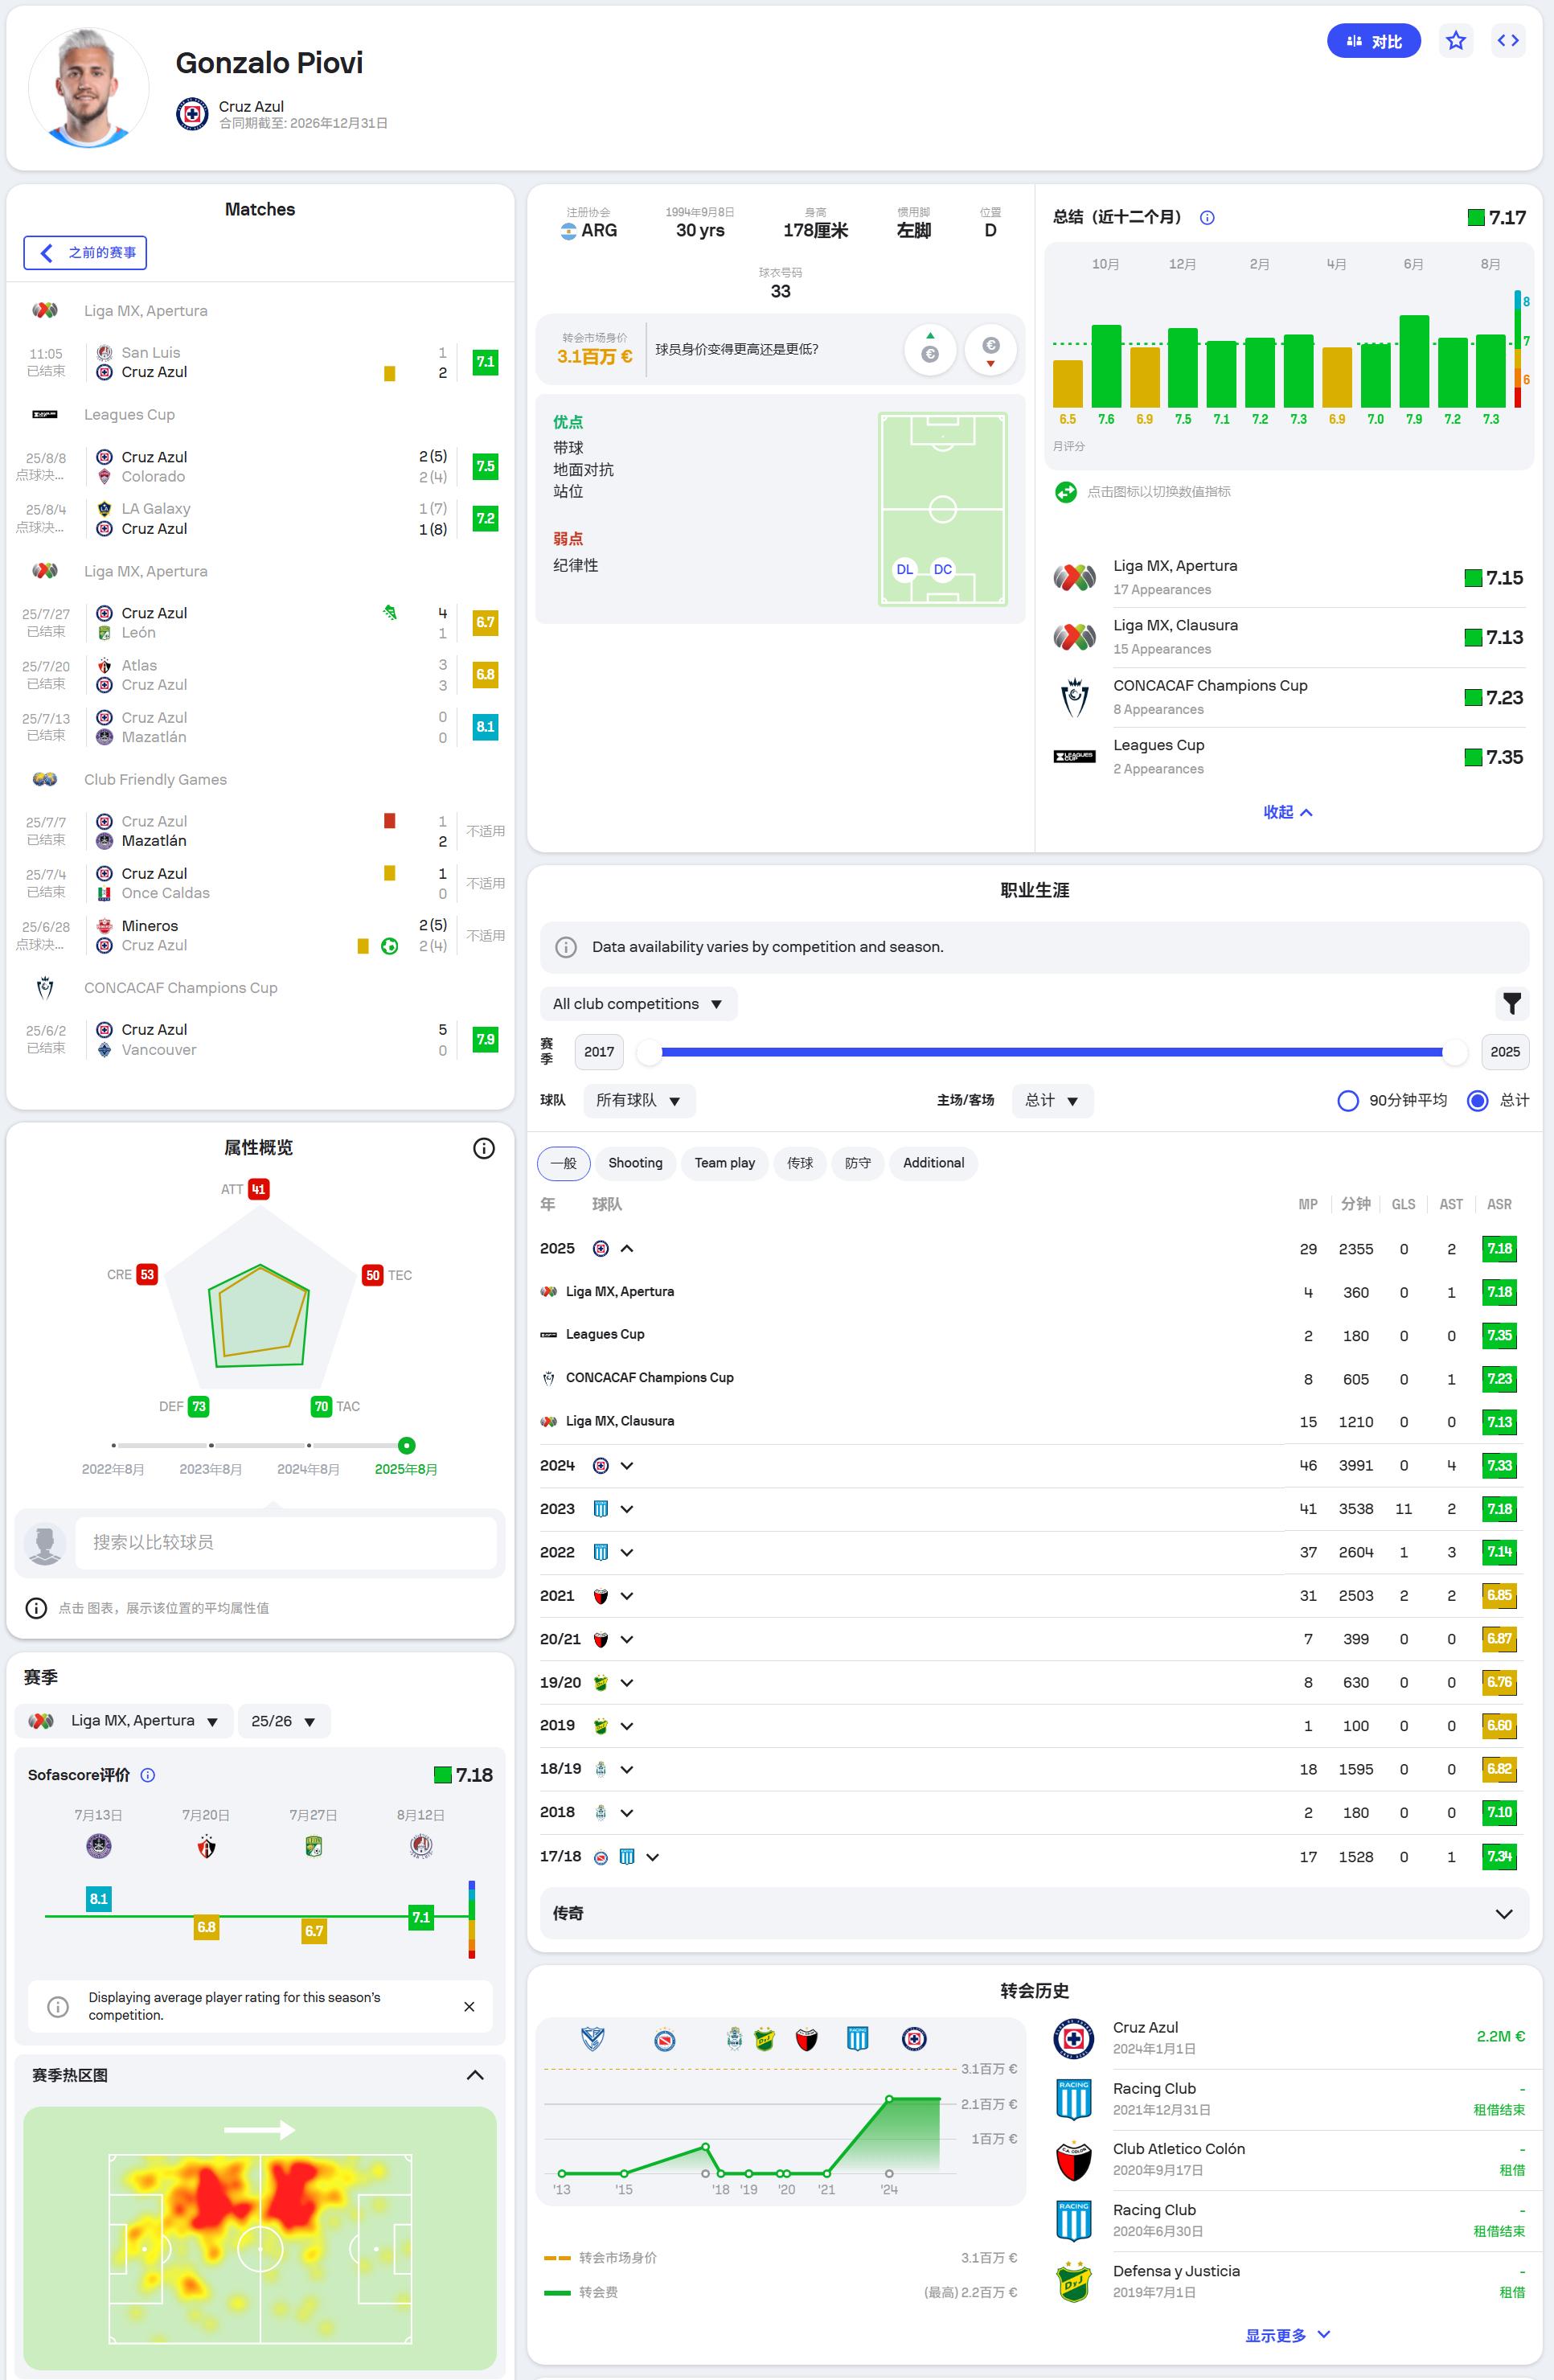Screen dimensions: 1554x2380
Task: Click the 7.9 rating for Vancouver match
Action: pos(485,1040)
